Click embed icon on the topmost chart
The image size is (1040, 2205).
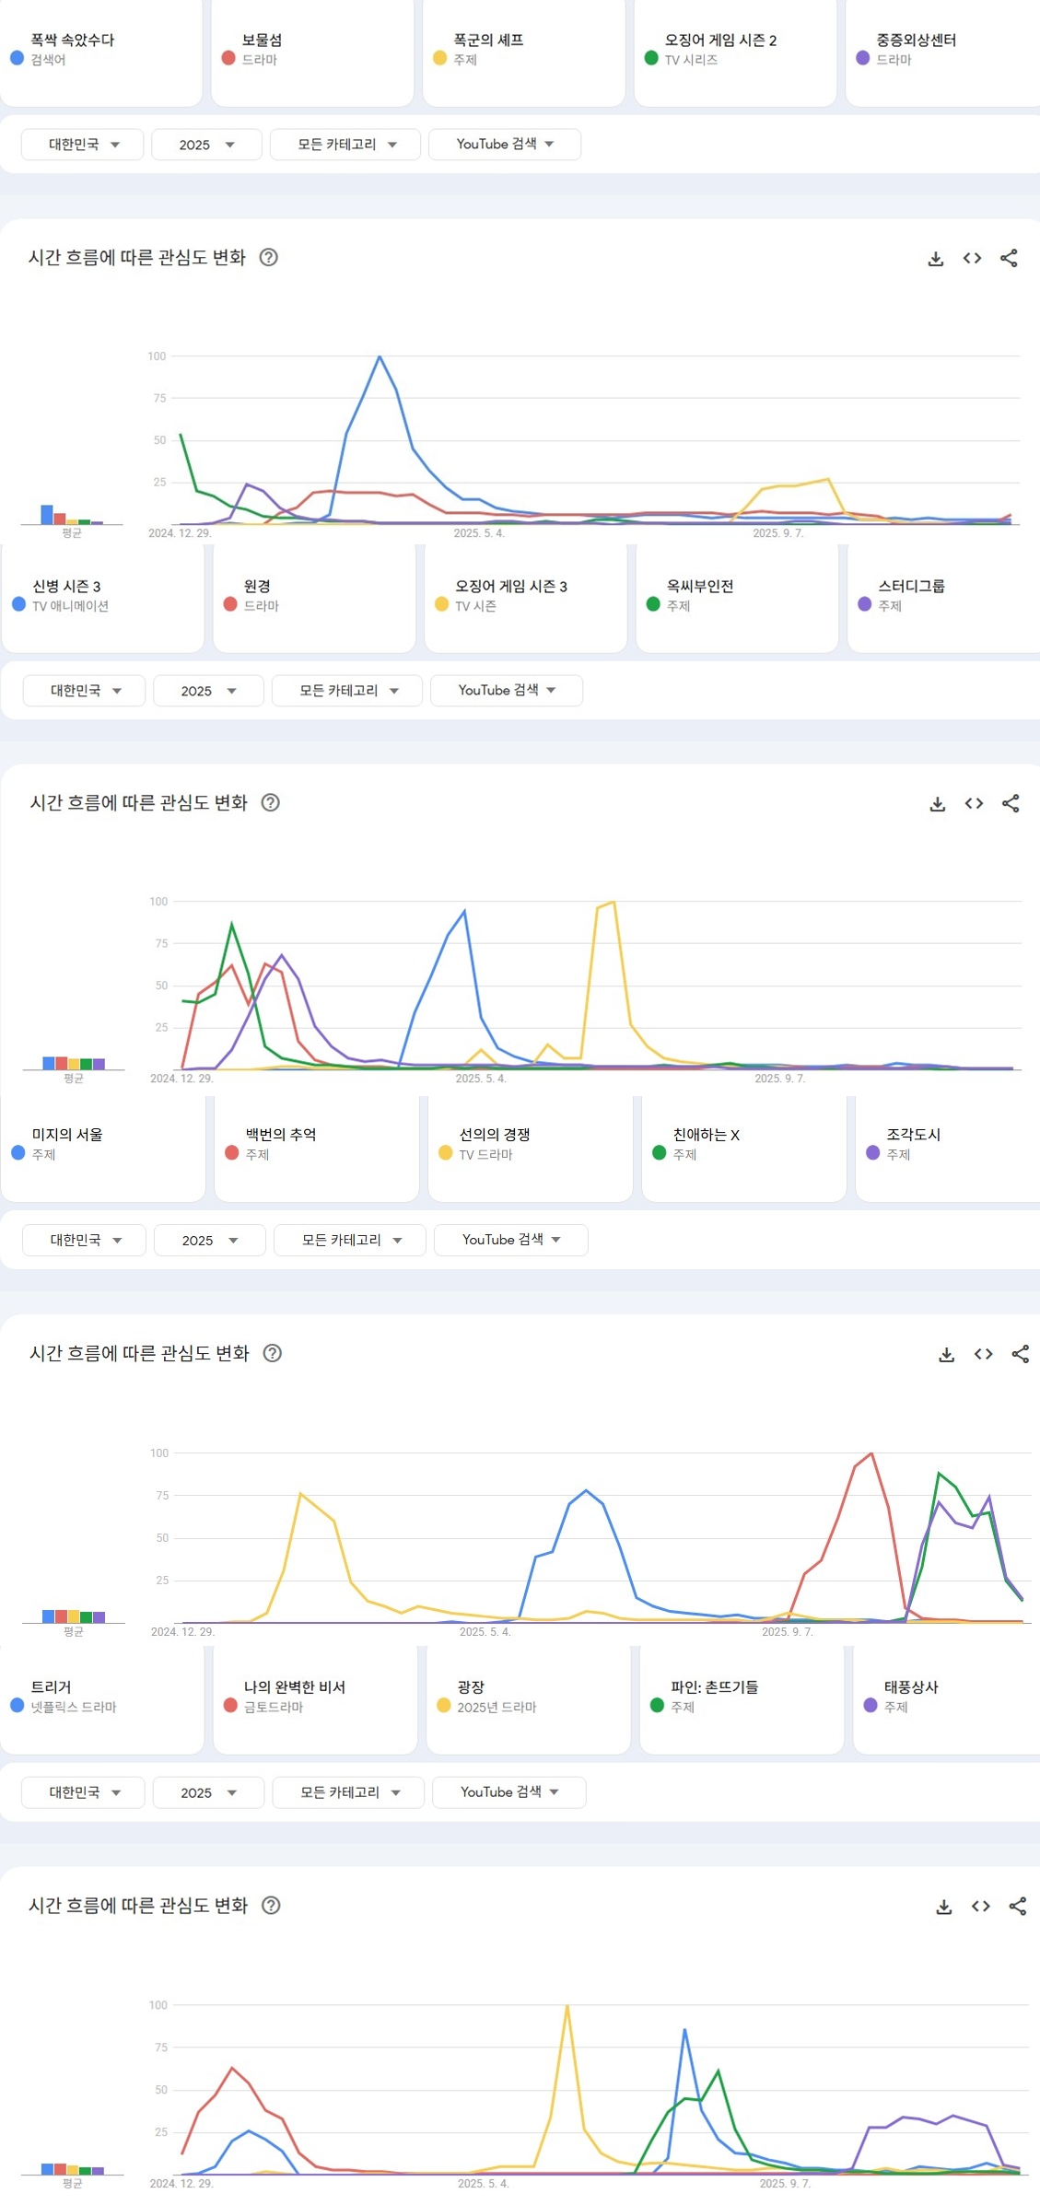click(972, 259)
